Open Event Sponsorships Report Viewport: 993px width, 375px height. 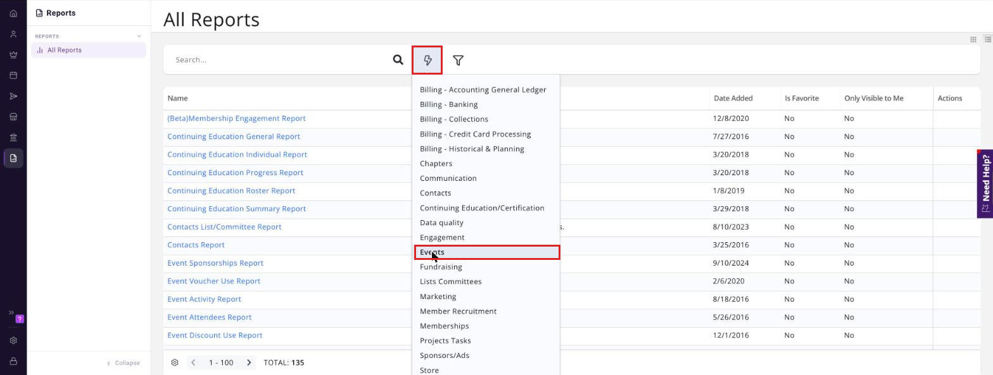point(215,263)
